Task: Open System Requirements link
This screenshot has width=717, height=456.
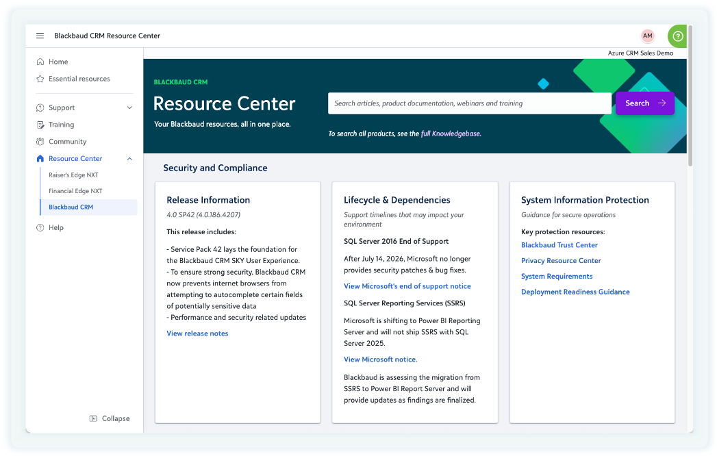Action: point(557,276)
